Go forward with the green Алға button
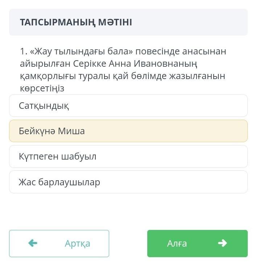This screenshot has height=276, width=255. click(197, 243)
